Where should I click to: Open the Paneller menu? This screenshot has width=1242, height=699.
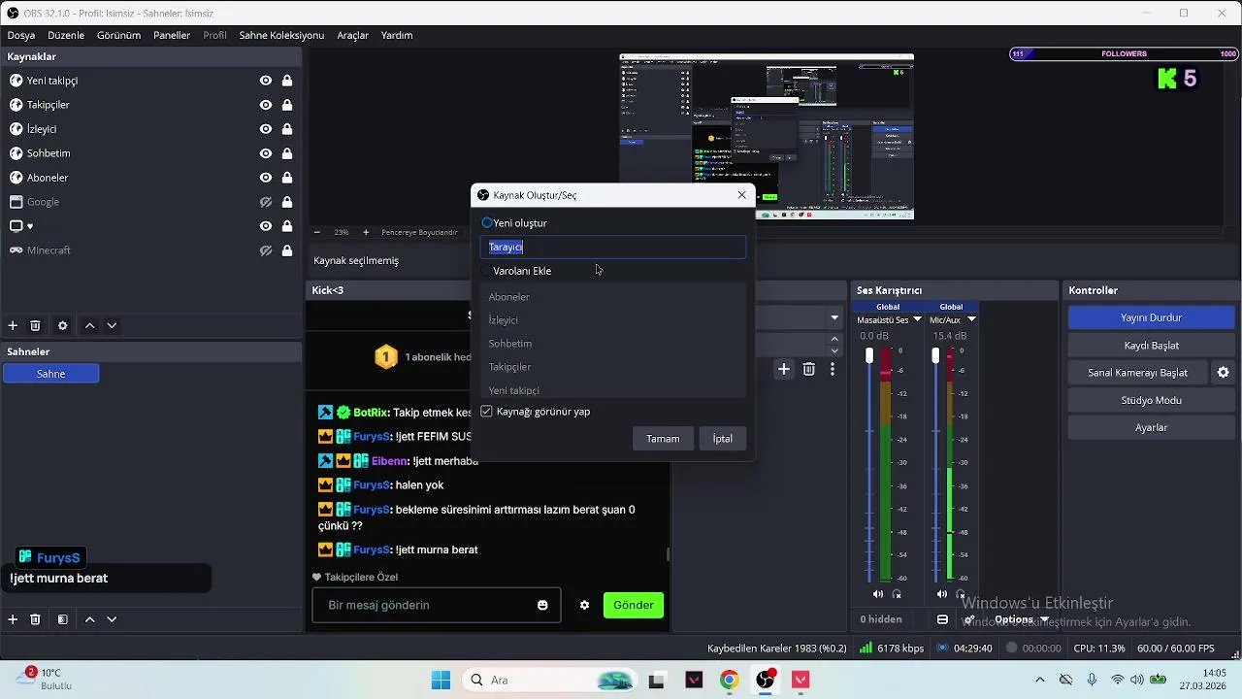click(172, 35)
